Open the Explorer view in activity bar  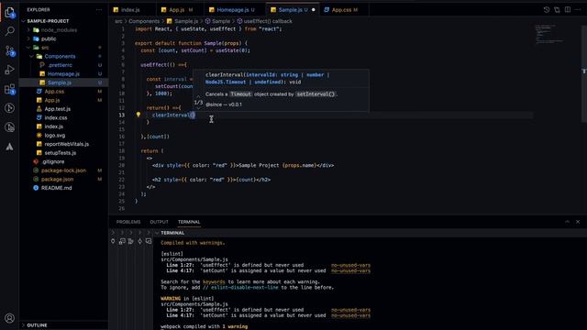click(x=10, y=12)
